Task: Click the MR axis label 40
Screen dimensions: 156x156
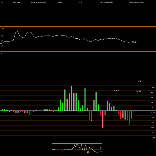Action: pos(152,103)
